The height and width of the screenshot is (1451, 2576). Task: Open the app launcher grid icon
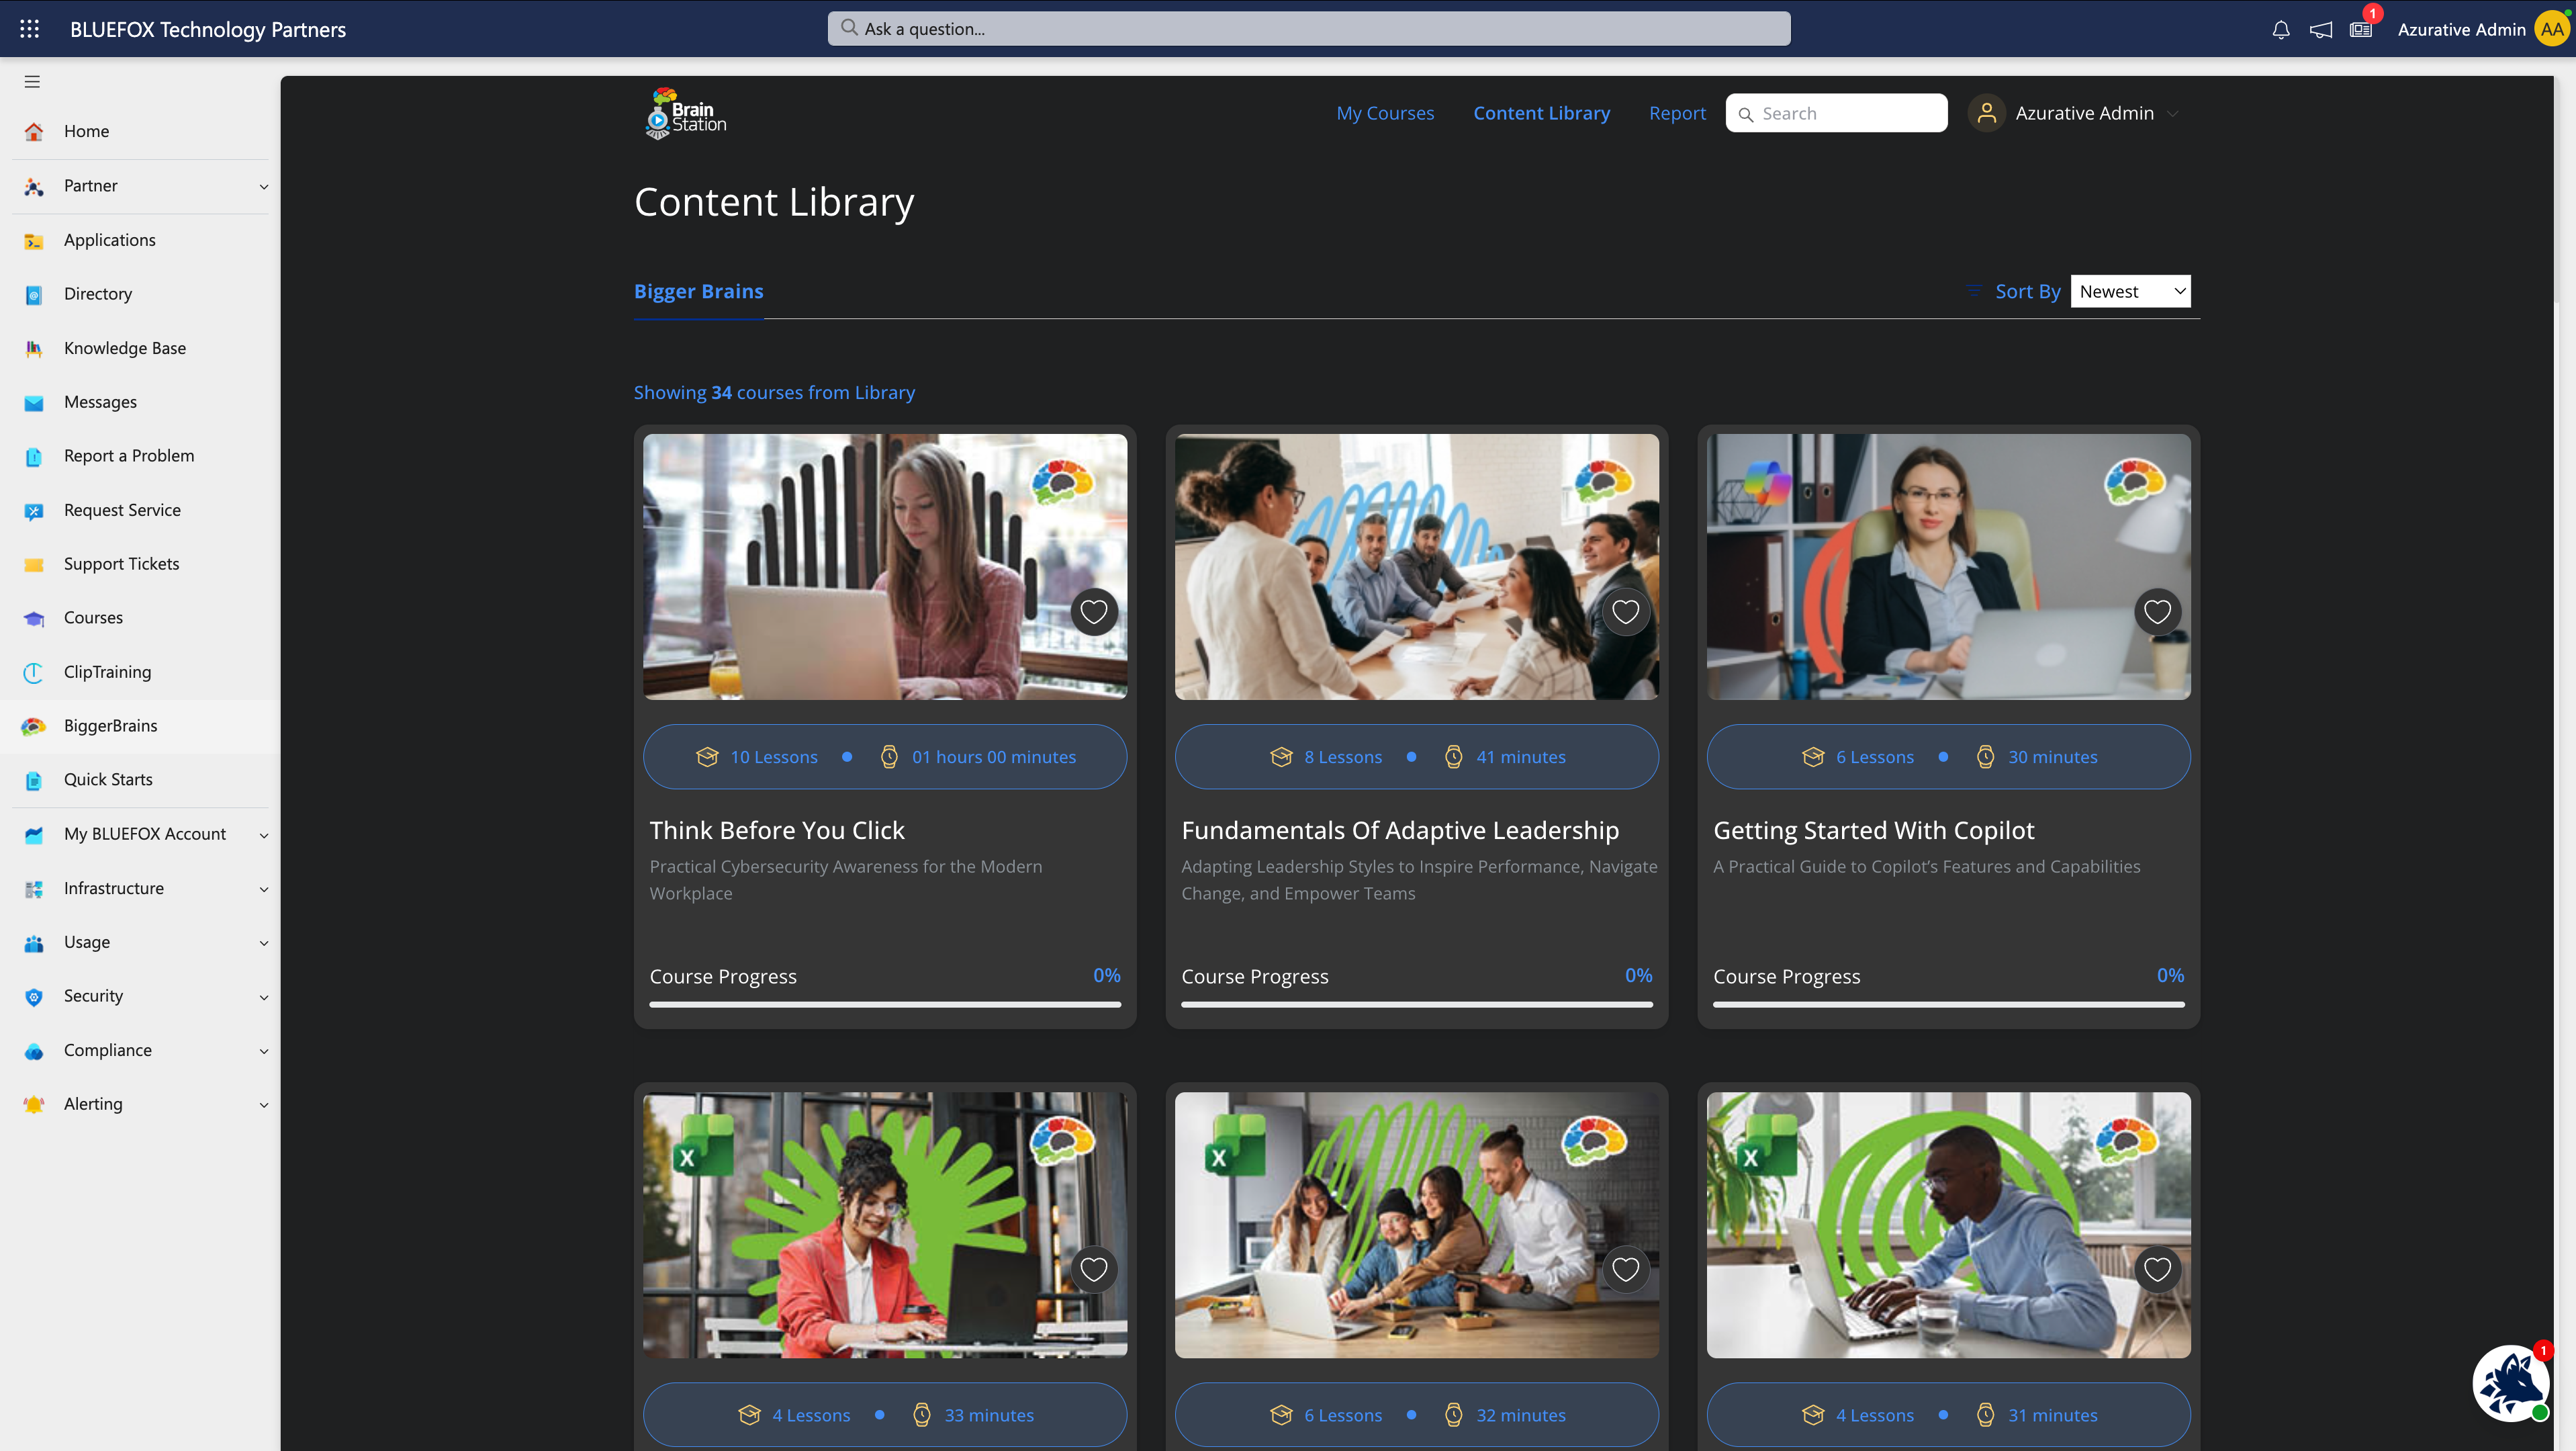[x=30, y=29]
